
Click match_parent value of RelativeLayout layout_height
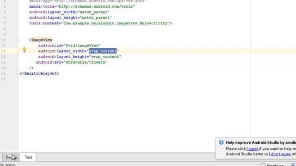96,18
